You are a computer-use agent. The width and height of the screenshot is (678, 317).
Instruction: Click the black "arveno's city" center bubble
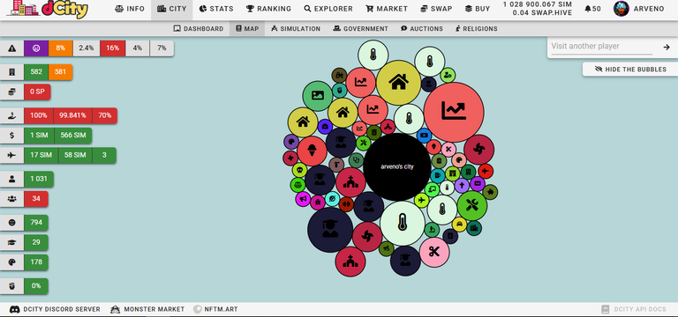point(397,167)
